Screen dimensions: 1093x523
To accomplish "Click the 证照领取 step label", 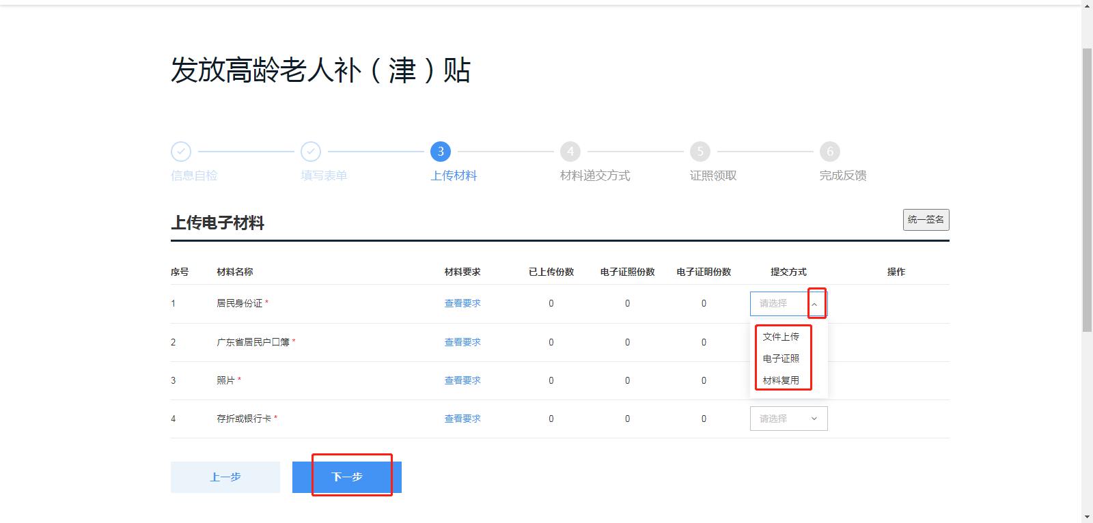I will pyautogui.click(x=713, y=175).
